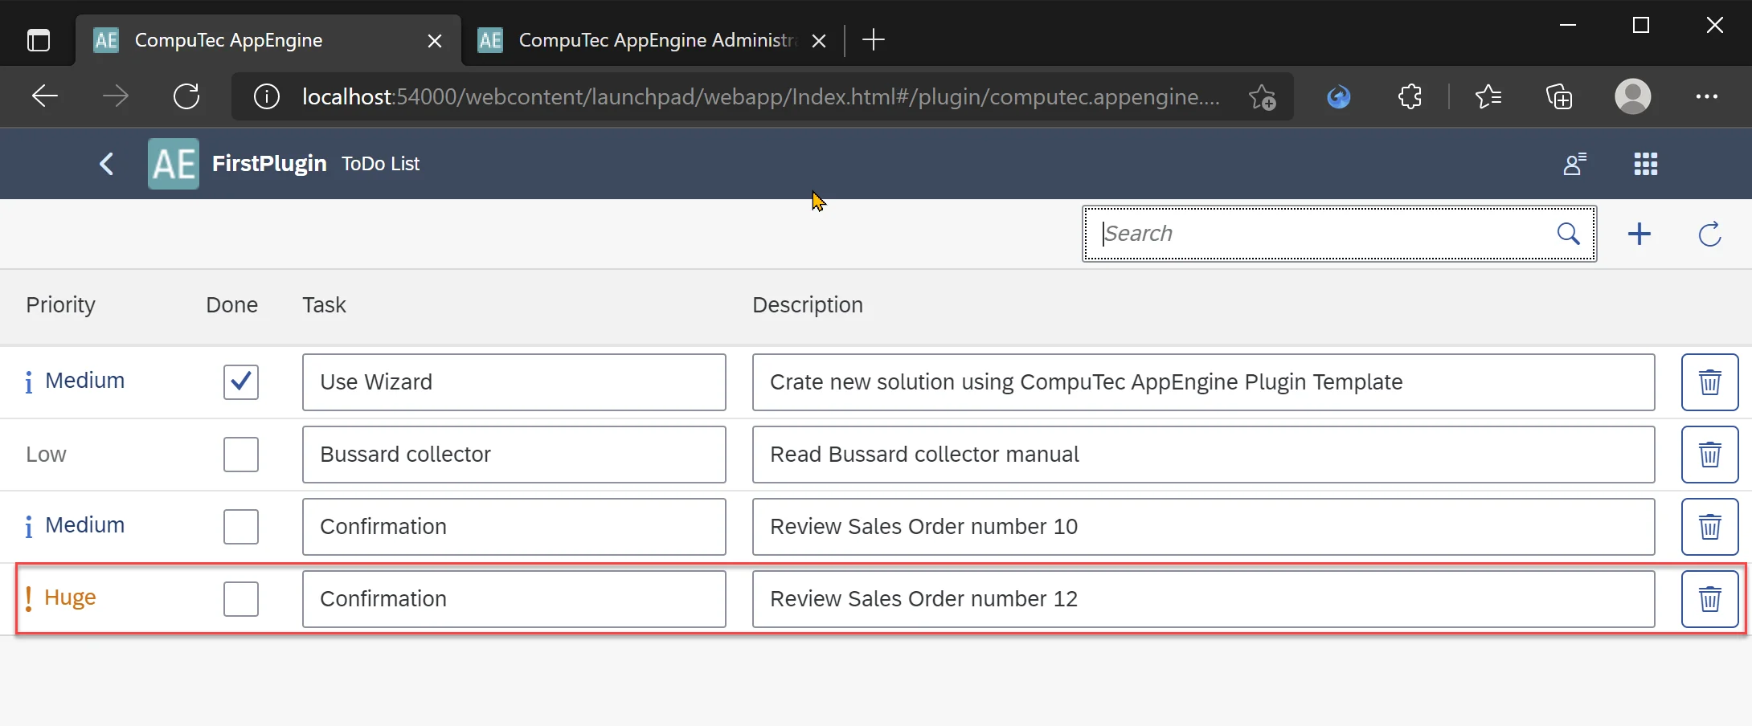1752x726 pixels.
Task: Refresh the ToDo list with the reload icon
Action: pyautogui.click(x=1710, y=234)
